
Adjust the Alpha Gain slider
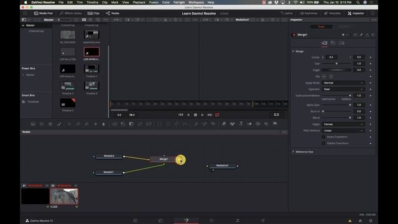[x=336, y=105]
